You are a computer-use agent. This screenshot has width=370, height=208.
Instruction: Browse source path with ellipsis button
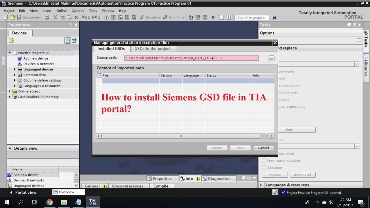pos(271,58)
